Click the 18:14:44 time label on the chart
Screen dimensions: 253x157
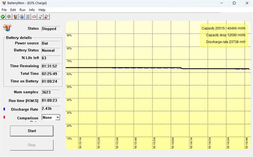tap(246, 143)
